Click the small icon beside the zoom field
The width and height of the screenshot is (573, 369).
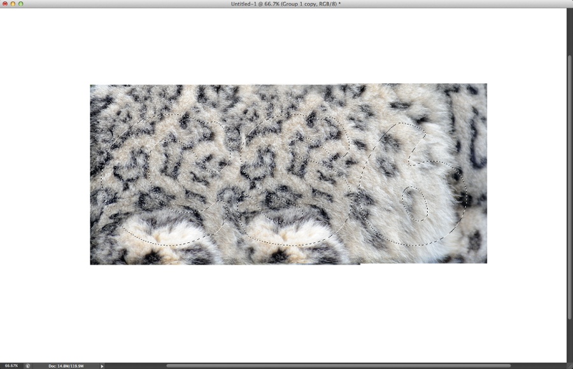[x=28, y=366]
